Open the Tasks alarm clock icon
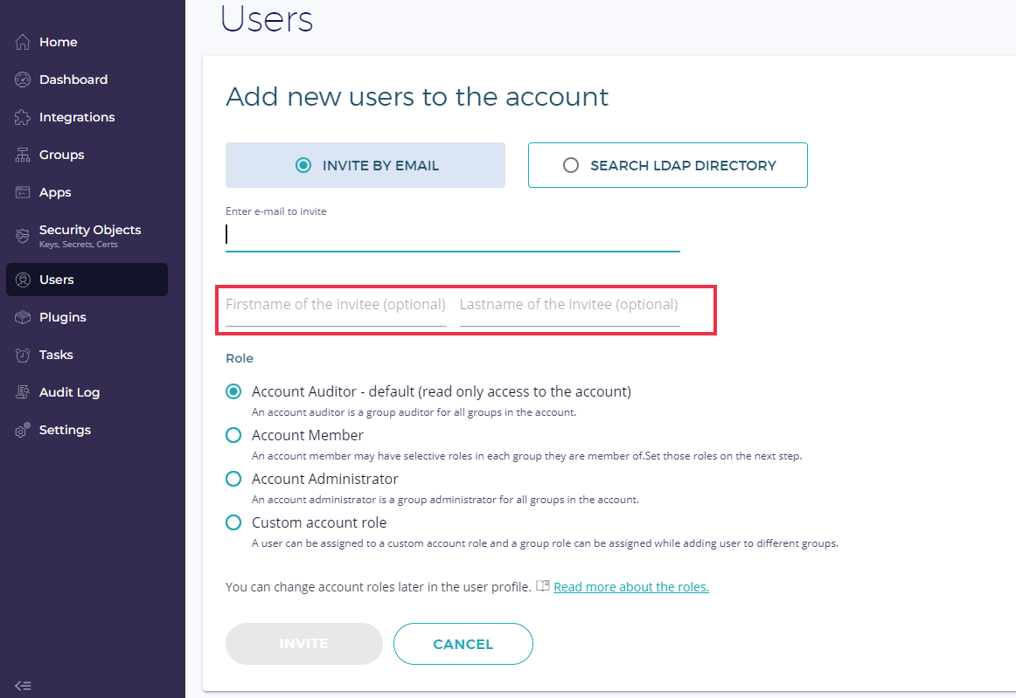 23,355
